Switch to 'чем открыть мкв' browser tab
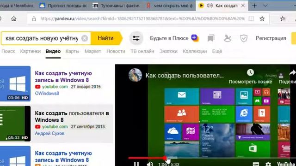The image size is (296, 166). click(170, 6)
